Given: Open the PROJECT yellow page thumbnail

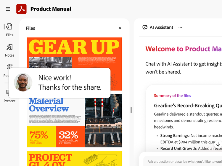Looking at the screenshot, I should pyautogui.click(x=75, y=158).
